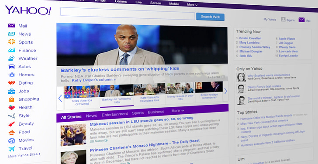Switch to the Entertainment stories tab
Image resolution: width=318 pixels, height=164 pixels.
114,114
